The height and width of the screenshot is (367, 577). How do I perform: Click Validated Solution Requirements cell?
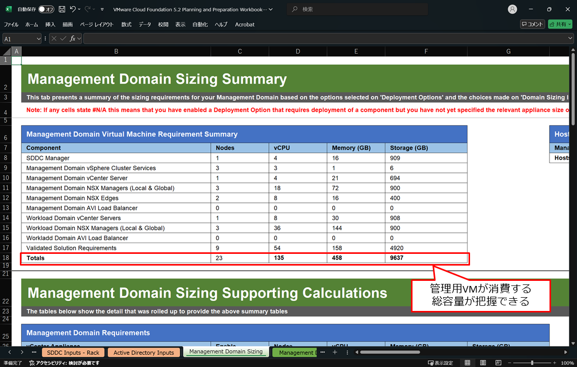pyautogui.click(x=116, y=248)
